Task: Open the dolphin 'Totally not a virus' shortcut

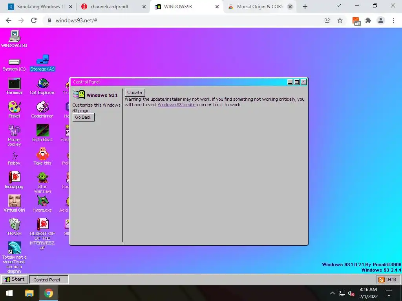Action: click(x=14, y=257)
